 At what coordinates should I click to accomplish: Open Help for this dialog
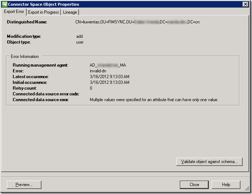coord(226,185)
